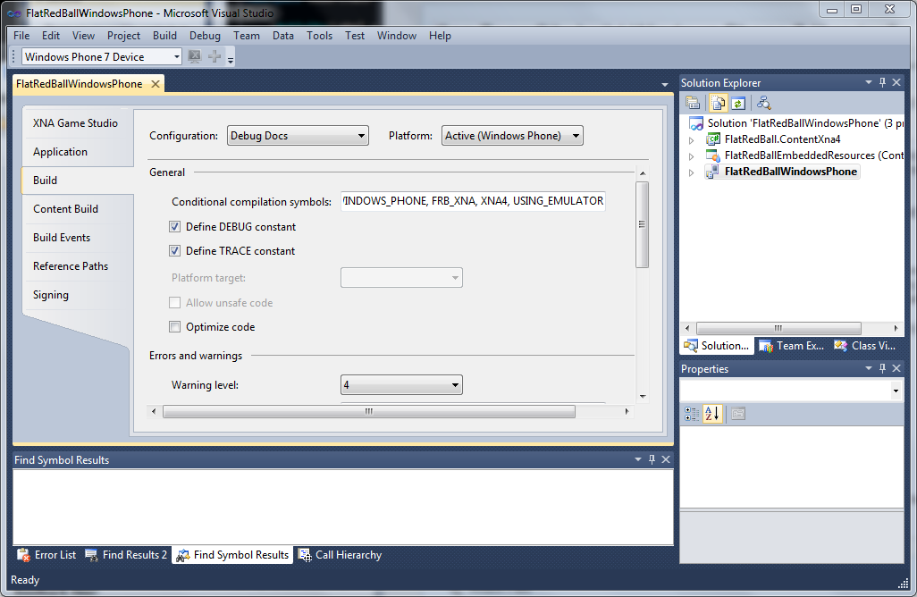This screenshot has height=597, width=917.
Task: Open the Configuration dropdown showing Debug Docs
Action: coord(298,136)
